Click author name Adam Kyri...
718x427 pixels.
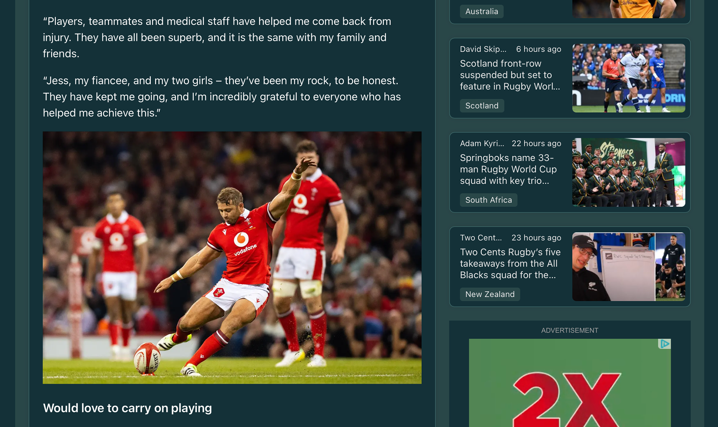(482, 143)
